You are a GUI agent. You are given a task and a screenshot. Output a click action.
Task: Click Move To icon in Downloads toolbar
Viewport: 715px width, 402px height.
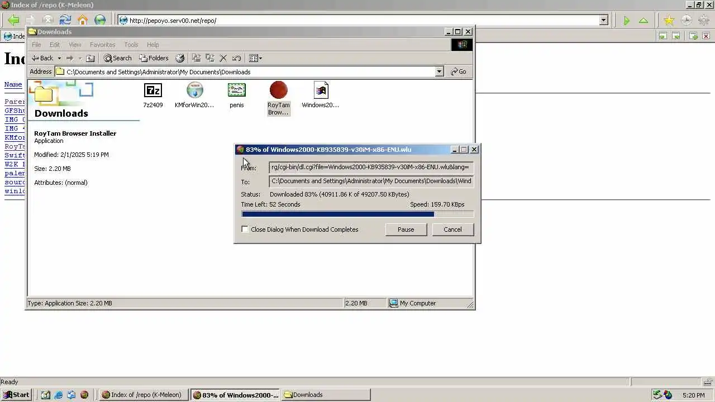[196, 58]
